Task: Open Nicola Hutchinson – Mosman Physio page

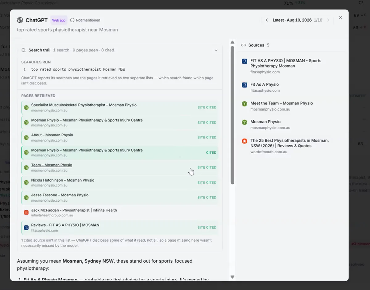Action: tap(120, 183)
